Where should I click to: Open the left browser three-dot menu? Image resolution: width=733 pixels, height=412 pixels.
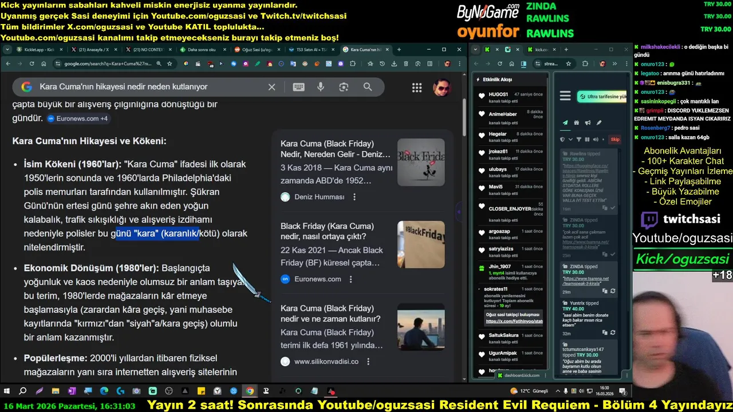pos(460,64)
